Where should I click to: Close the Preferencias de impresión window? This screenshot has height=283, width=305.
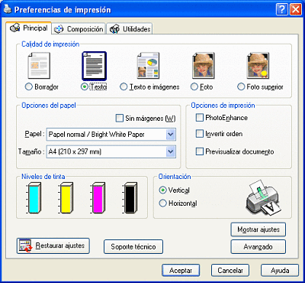296,10
